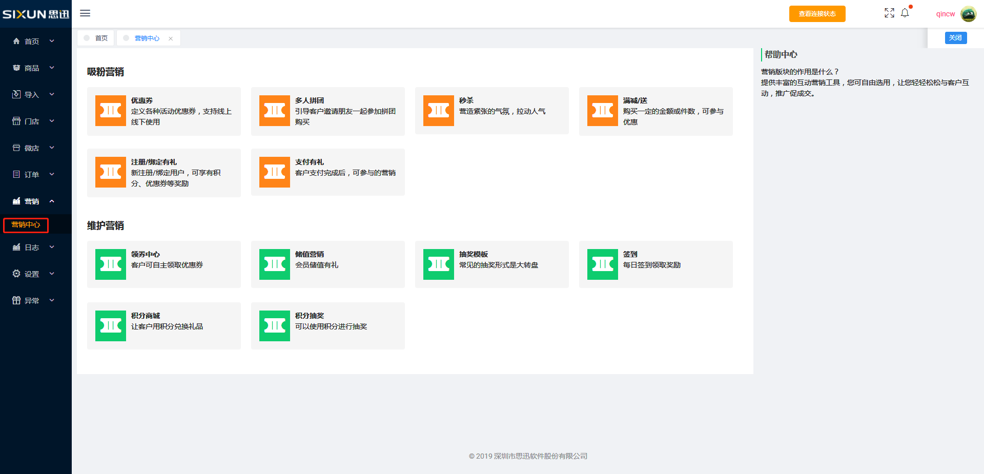Open the notification bell
Viewport: 984px width, 474px height.
[905, 13]
